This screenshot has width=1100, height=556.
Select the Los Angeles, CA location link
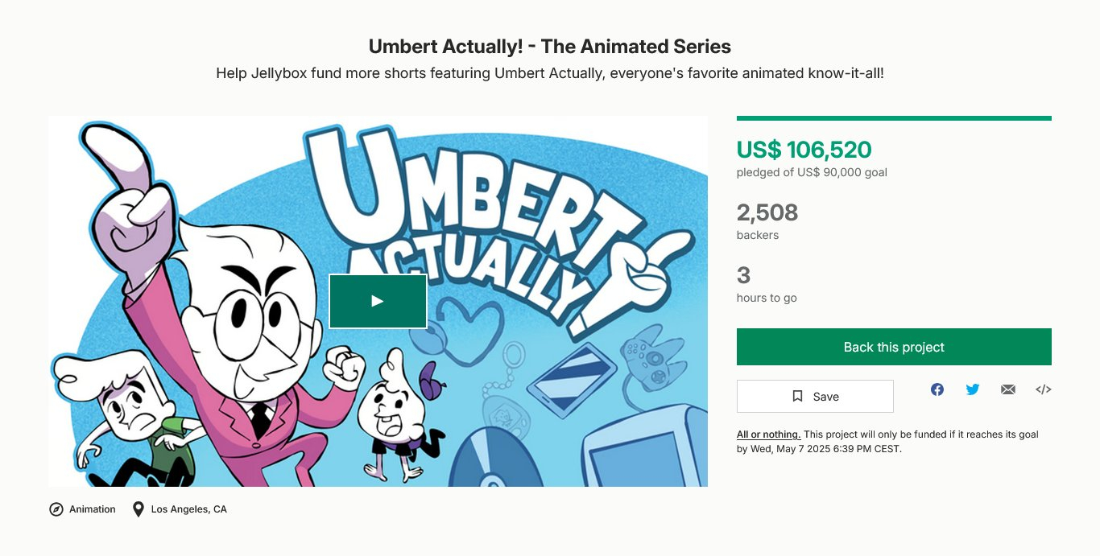[x=189, y=509]
